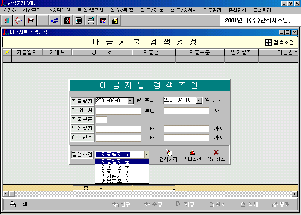Open the calendar toolbar icon
Image resolution: width=301 pixels, height=215 pixels.
pyautogui.click(x=103, y=20)
